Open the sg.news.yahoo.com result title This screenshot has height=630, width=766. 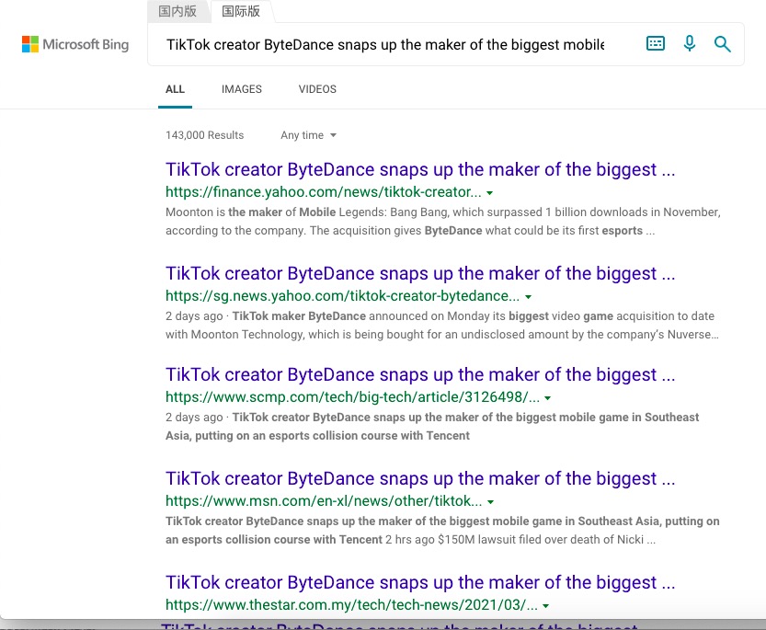click(420, 274)
